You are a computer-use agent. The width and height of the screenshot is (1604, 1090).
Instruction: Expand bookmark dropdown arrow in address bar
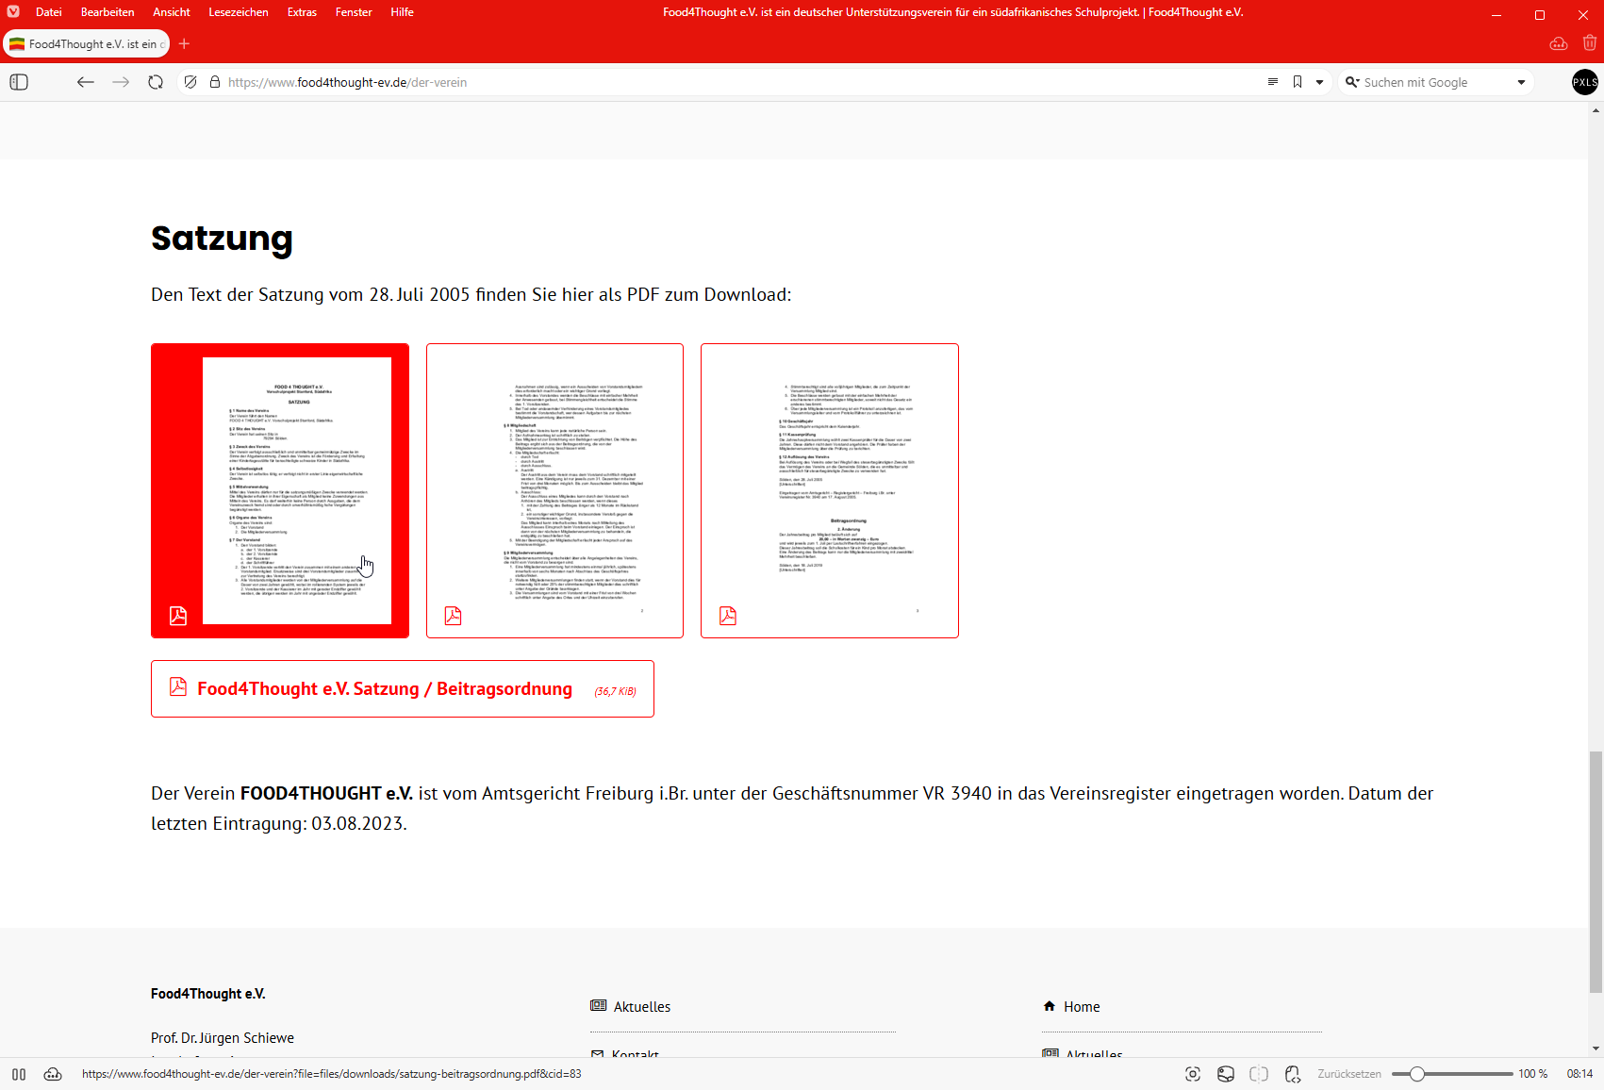[1319, 82]
